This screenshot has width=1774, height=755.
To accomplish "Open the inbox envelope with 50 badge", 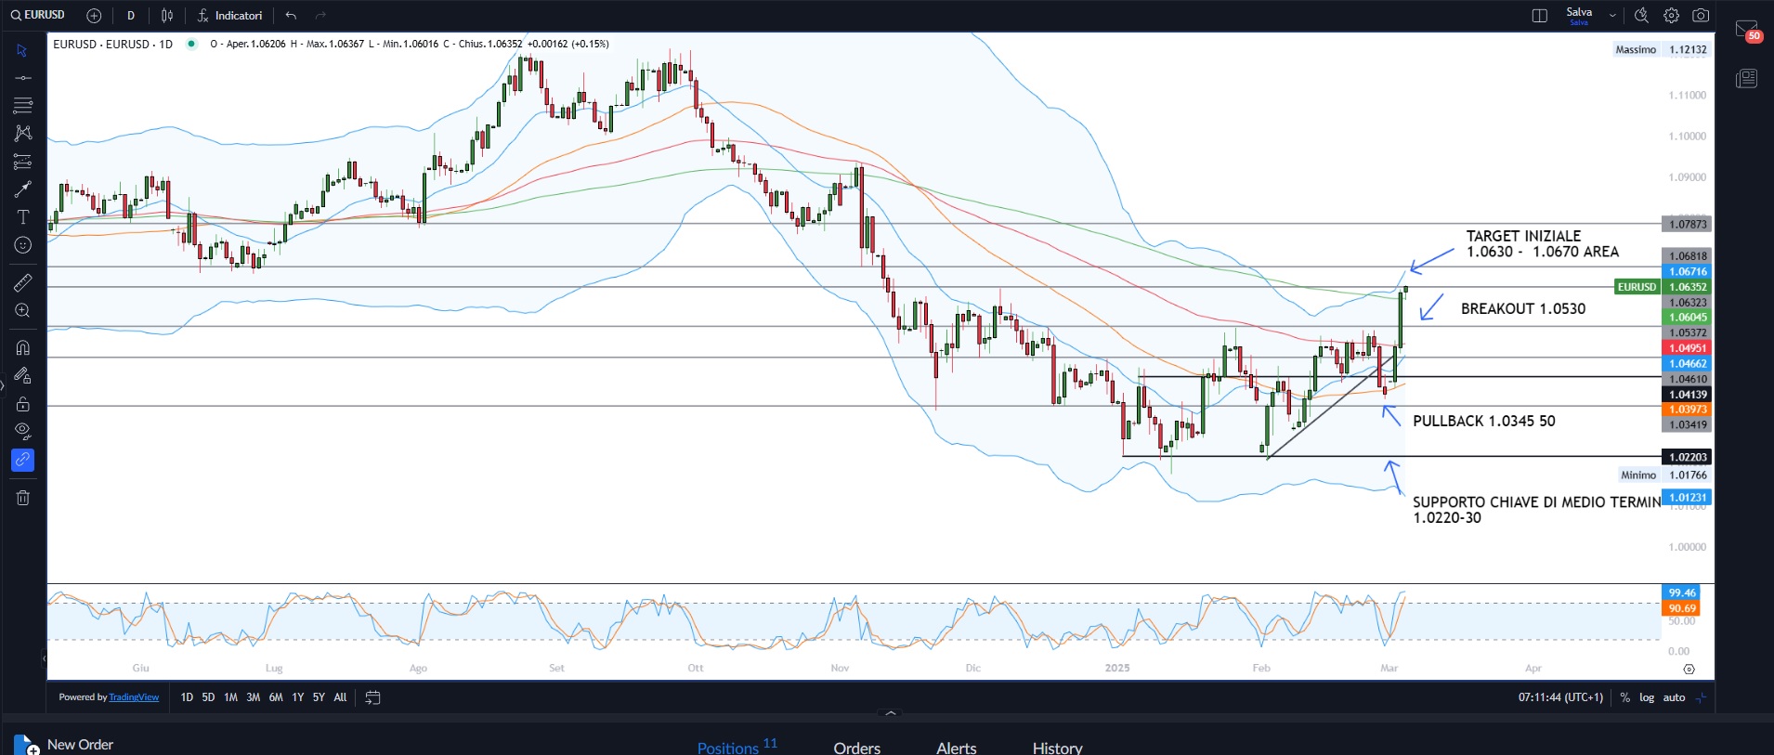I will point(1746,30).
